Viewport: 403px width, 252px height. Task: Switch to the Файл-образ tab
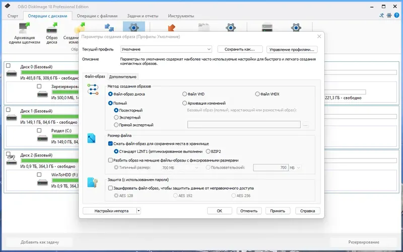click(95, 76)
